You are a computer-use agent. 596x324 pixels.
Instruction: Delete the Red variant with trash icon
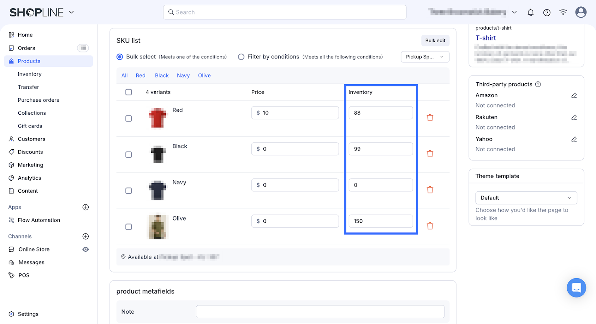430,118
